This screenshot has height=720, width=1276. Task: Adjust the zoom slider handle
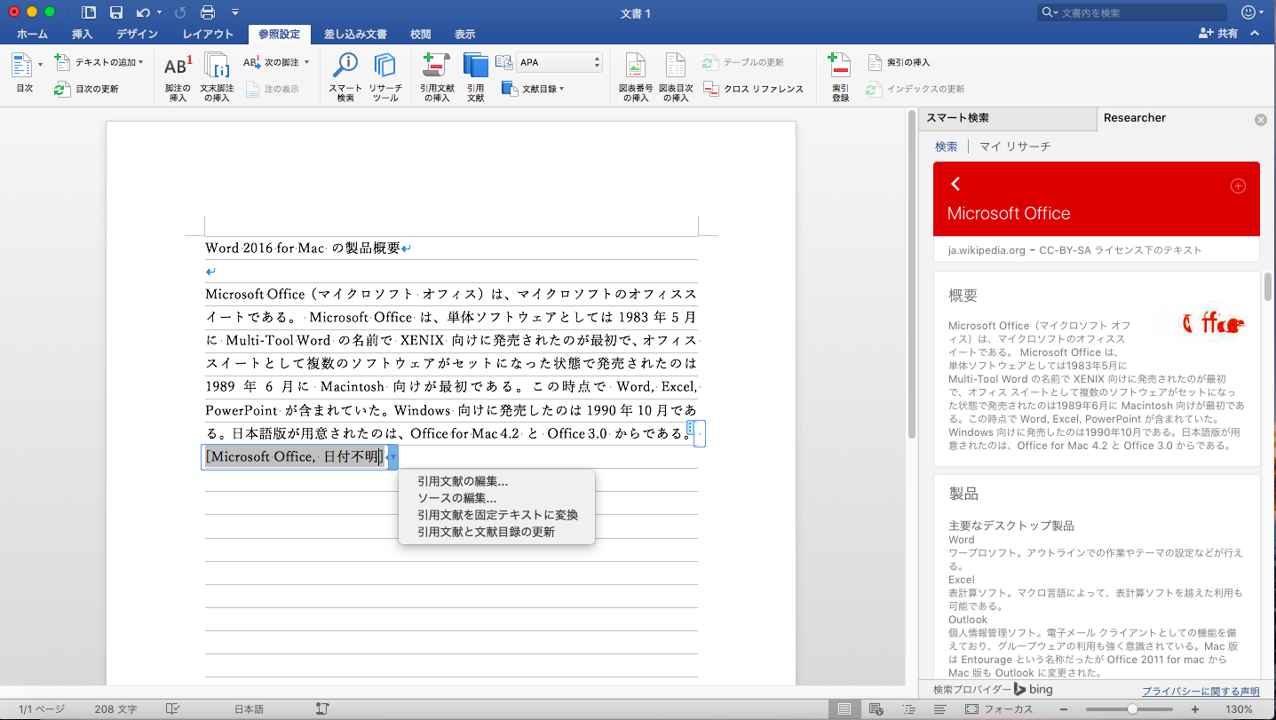pos(1132,709)
